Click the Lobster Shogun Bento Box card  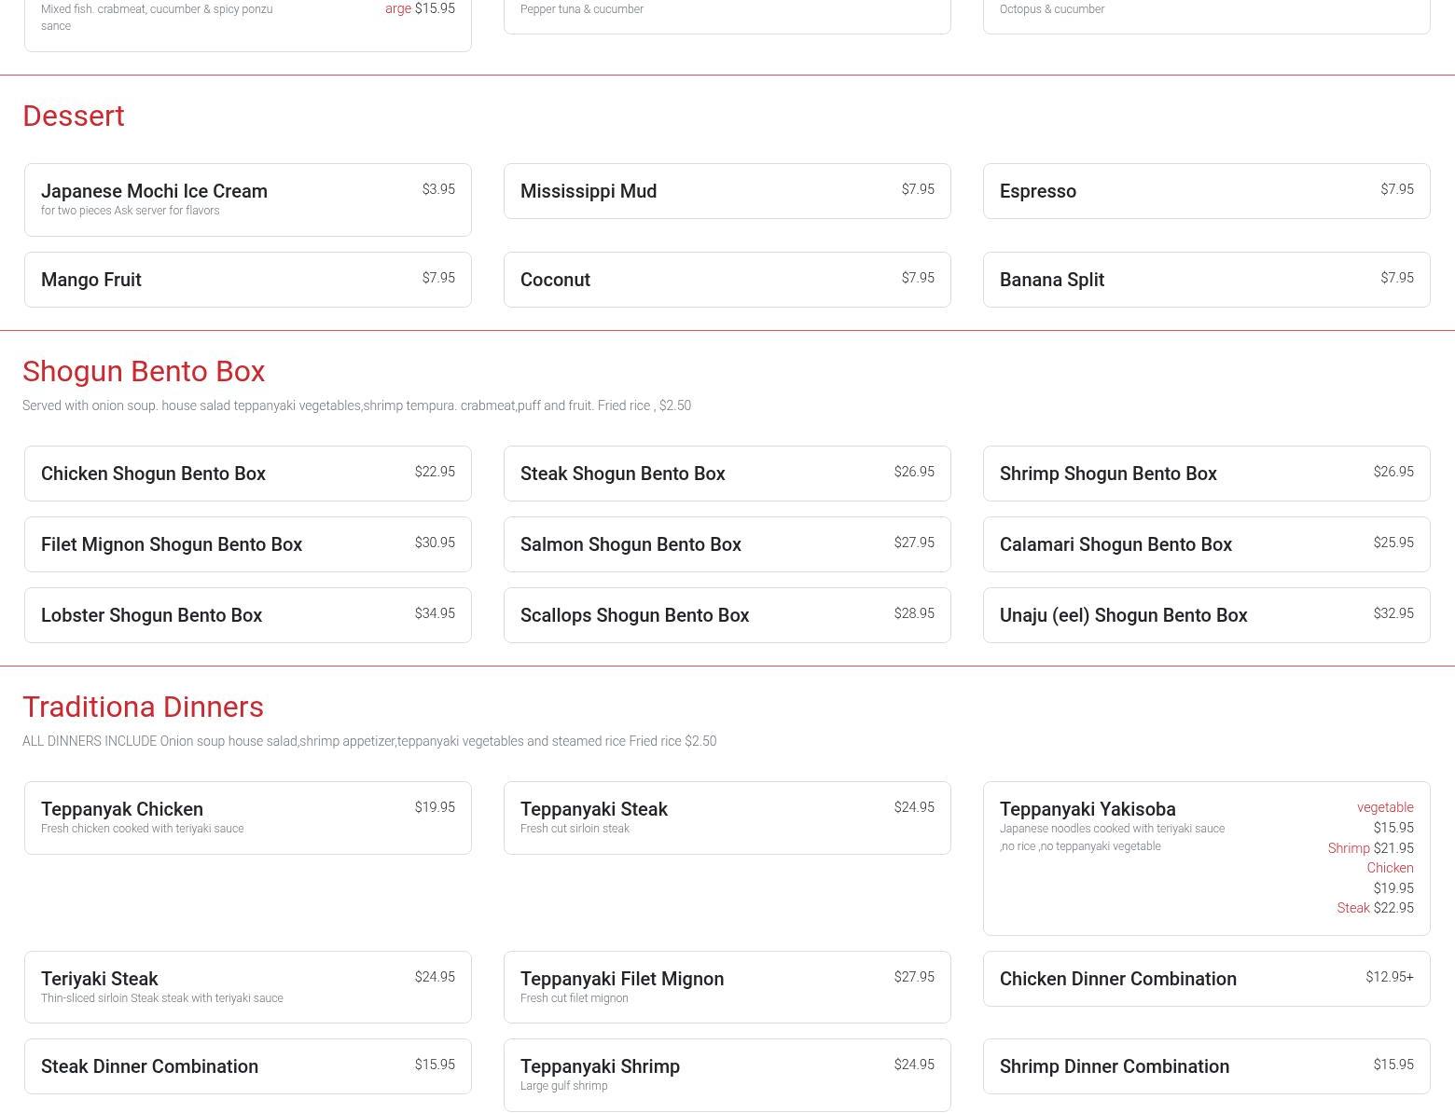pyautogui.click(x=247, y=615)
